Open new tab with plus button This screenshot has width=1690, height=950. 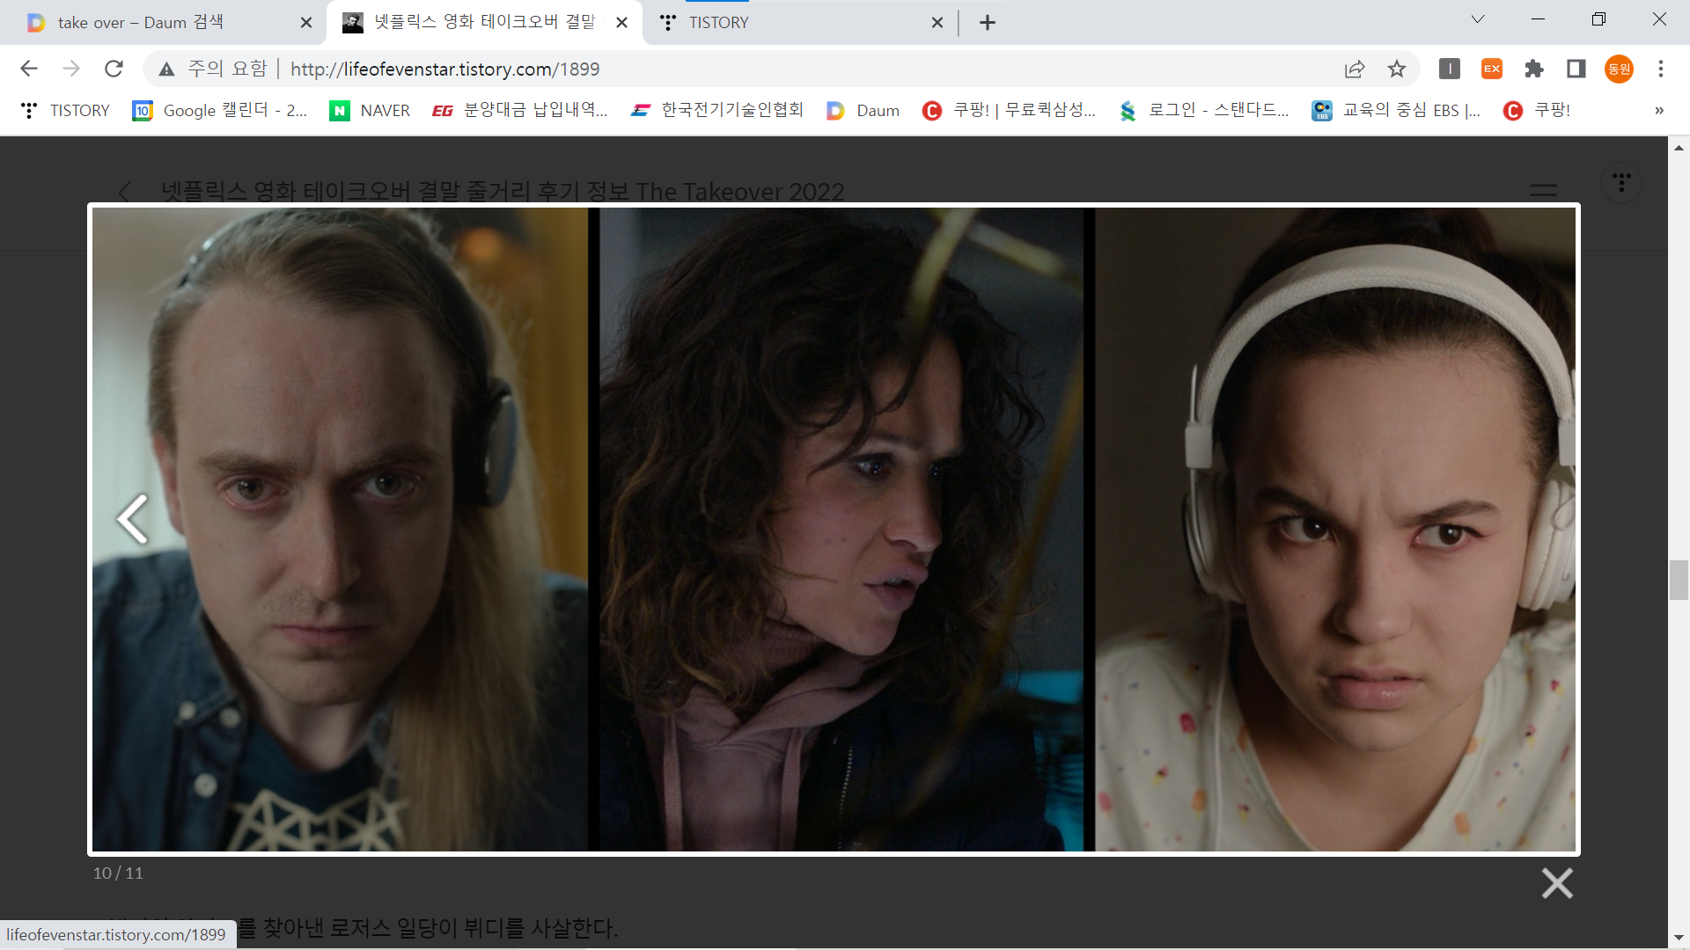988,23
